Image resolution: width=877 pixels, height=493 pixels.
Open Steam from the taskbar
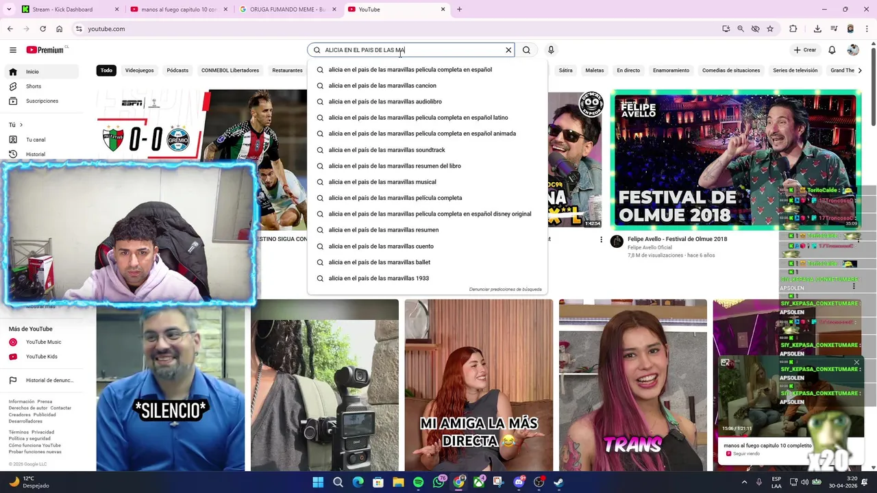pos(559,482)
